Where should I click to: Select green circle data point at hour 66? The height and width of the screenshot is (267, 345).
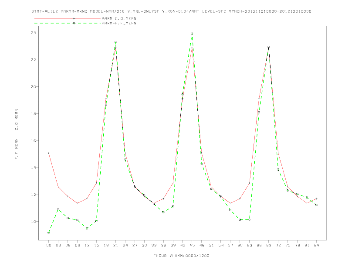coord(259,113)
